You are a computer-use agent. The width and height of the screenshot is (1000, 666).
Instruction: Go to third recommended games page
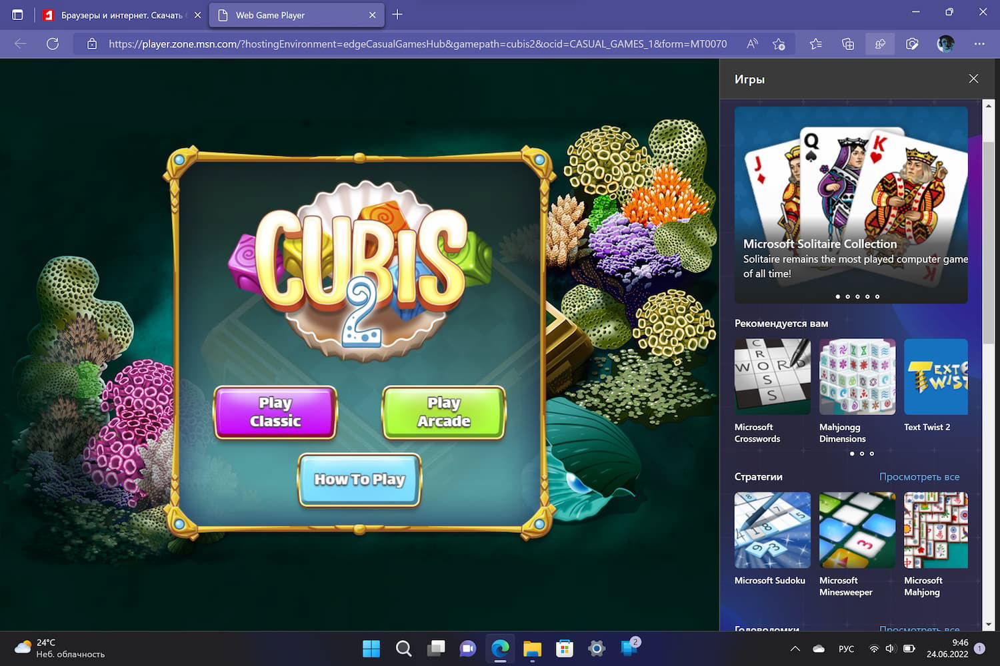[871, 454]
